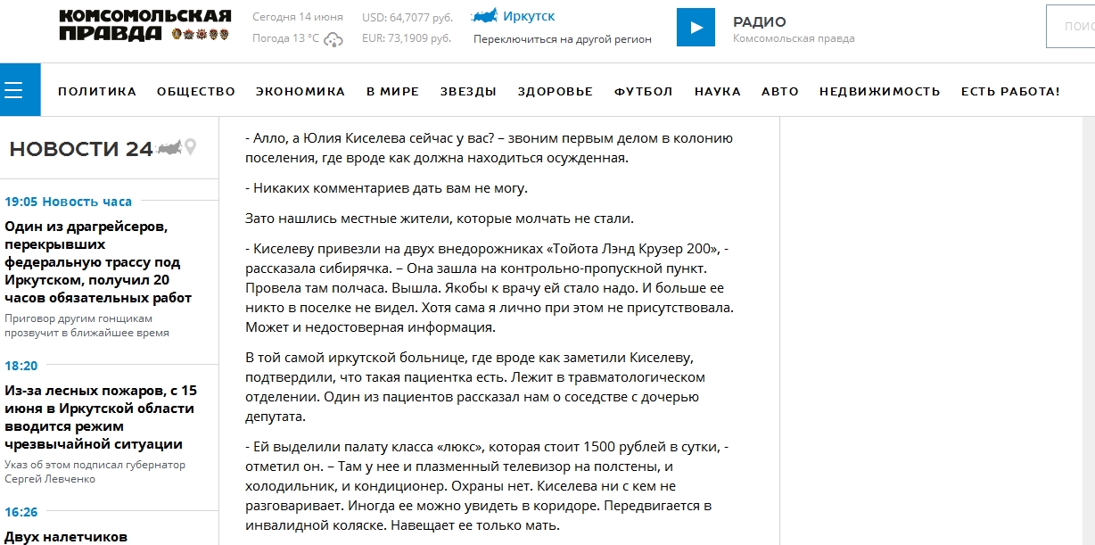Click the ЕСТЬ РАБОТА! menu link
Image resolution: width=1095 pixels, height=545 pixels.
point(1010,91)
